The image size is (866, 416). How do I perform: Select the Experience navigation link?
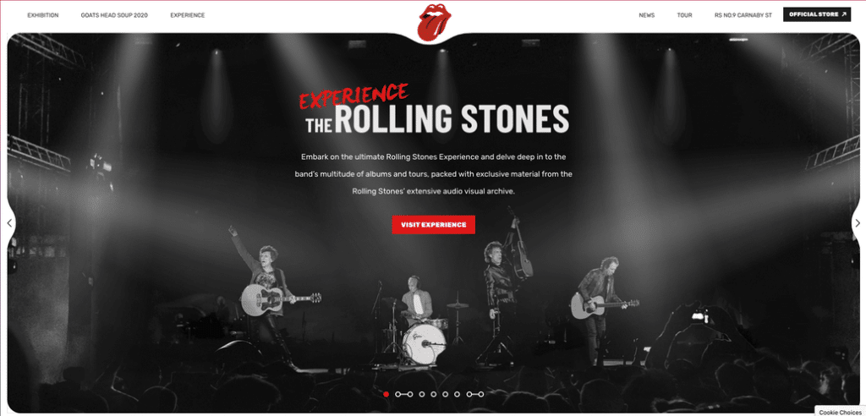tap(187, 15)
